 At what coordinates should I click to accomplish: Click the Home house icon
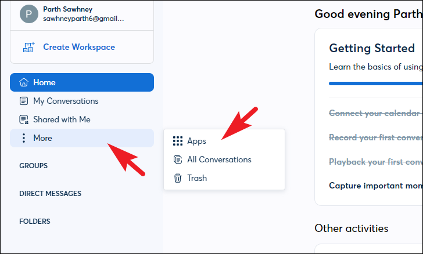point(24,82)
